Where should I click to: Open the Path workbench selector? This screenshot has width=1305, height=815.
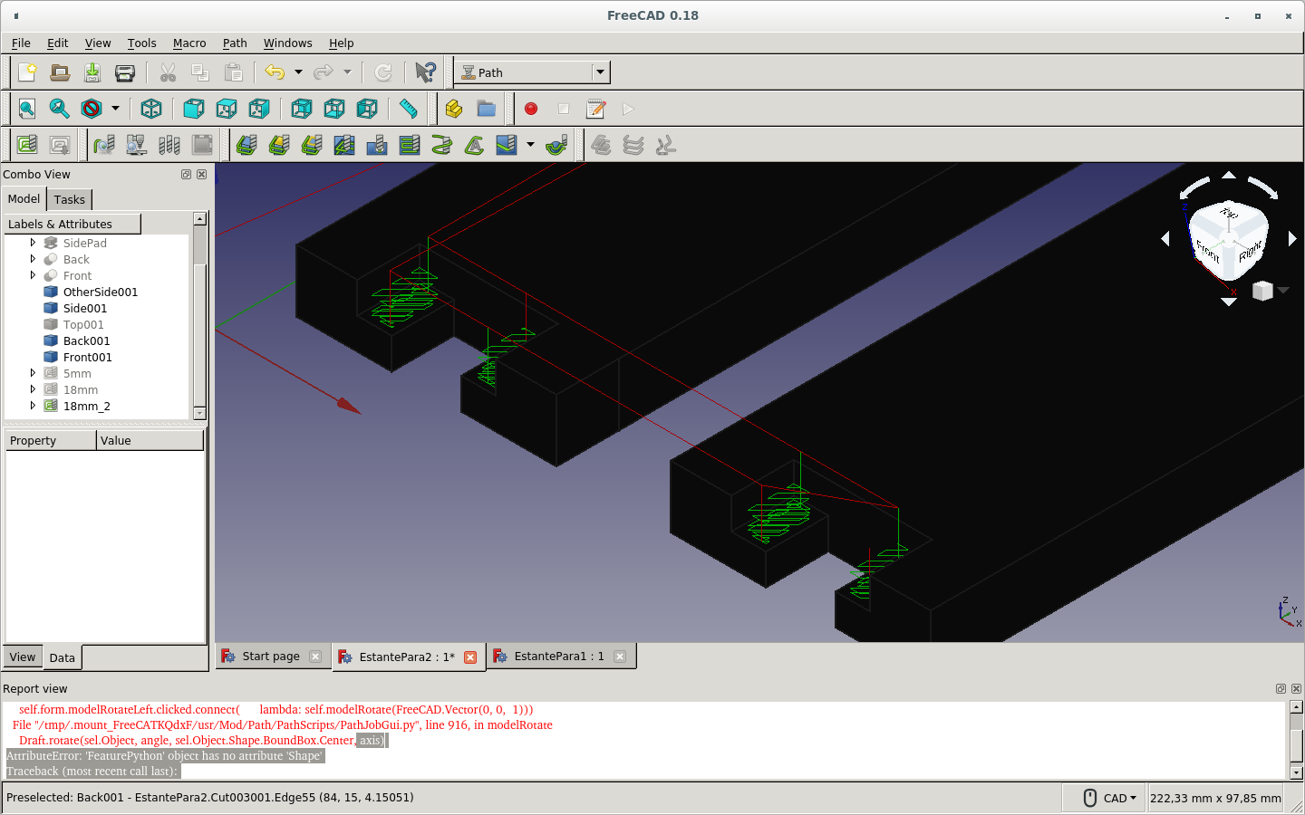click(532, 72)
